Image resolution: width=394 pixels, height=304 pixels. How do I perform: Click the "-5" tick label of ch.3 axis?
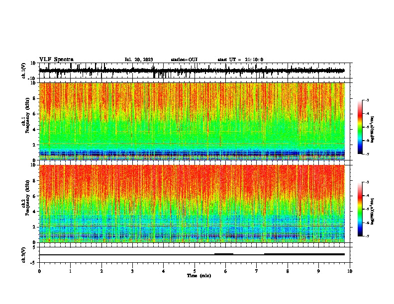tap(33, 263)
